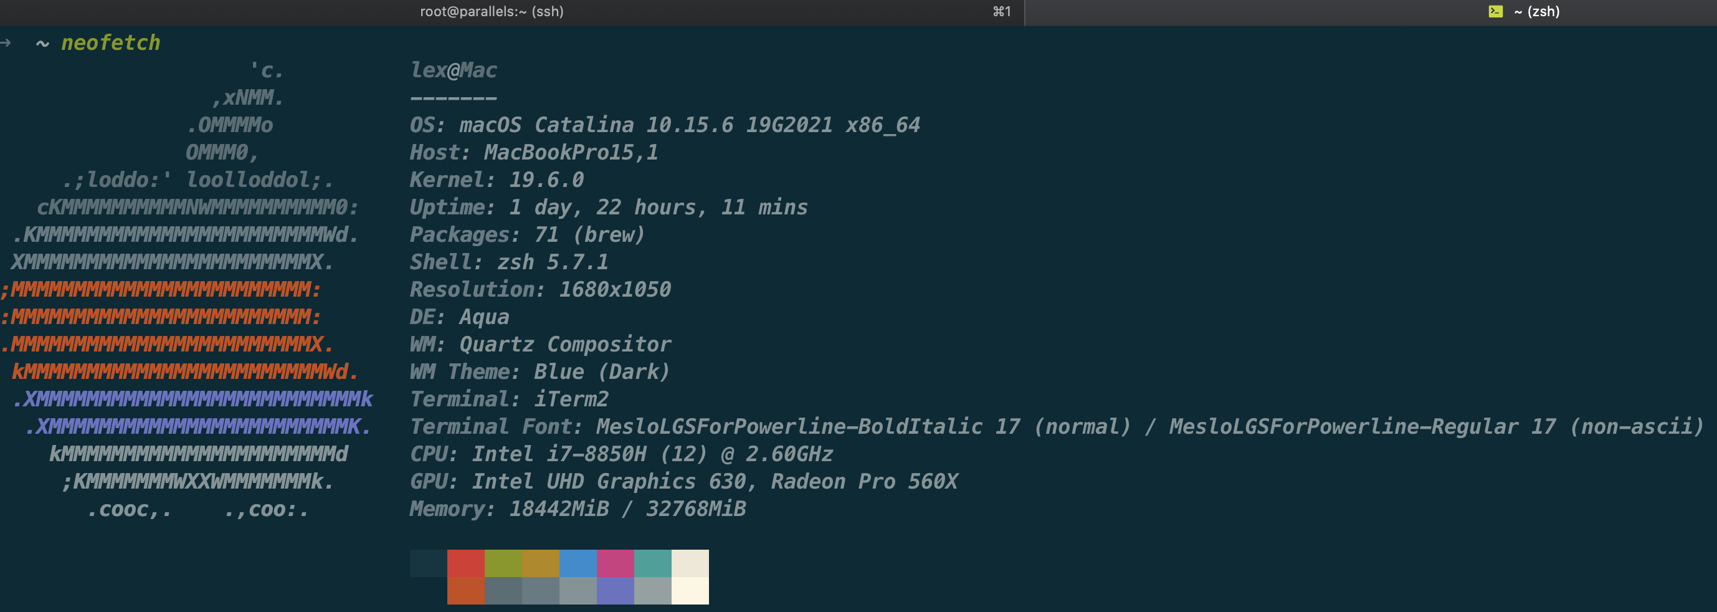Click the neofetch command text
Image resolution: width=1717 pixels, height=612 pixels.
(111, 42)
